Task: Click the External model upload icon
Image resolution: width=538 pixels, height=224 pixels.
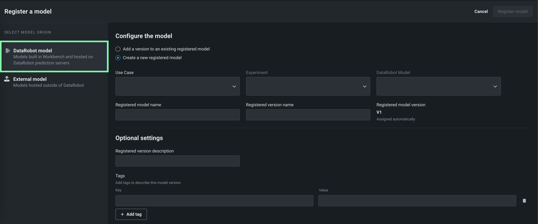Action: pos(7,79)
